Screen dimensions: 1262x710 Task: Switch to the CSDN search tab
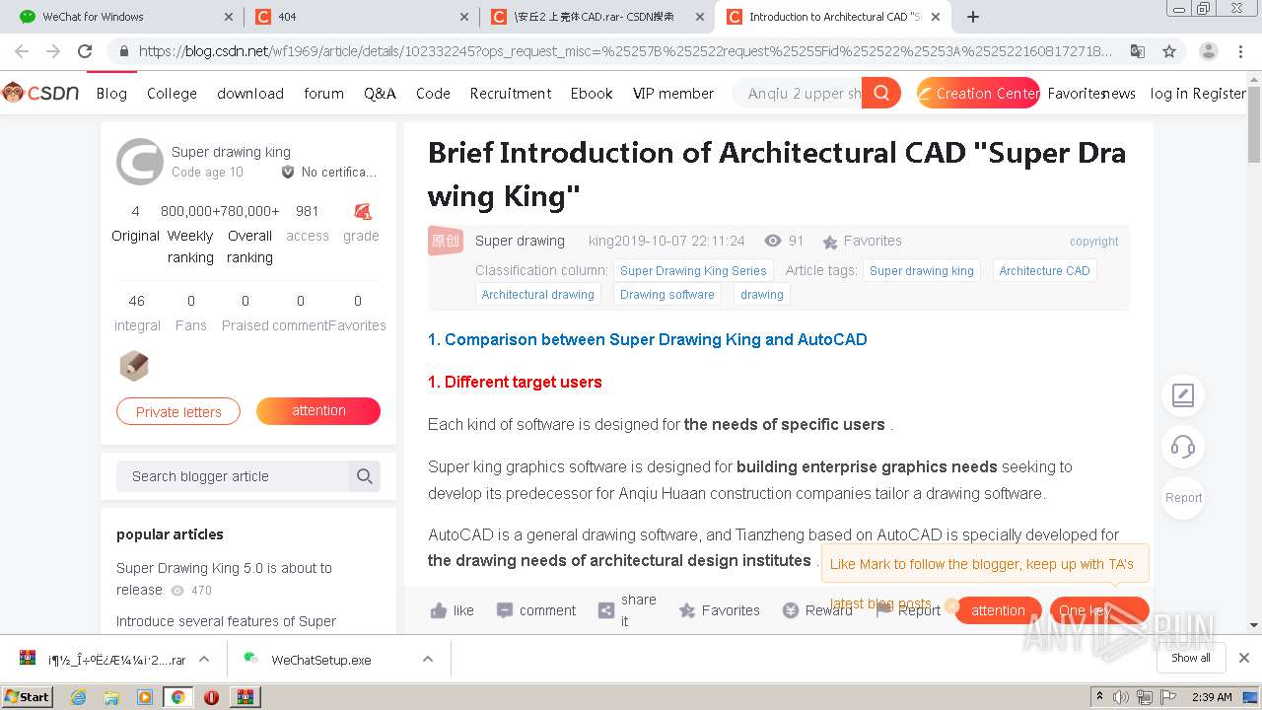599,17
